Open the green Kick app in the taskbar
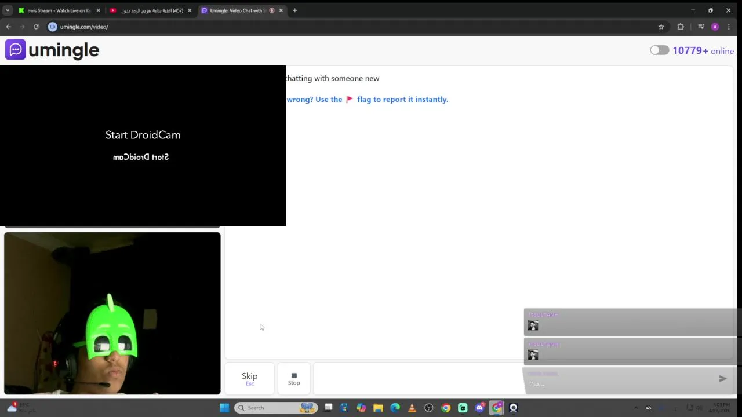Viewport: 742px width, 417px height. click(463, 408)
